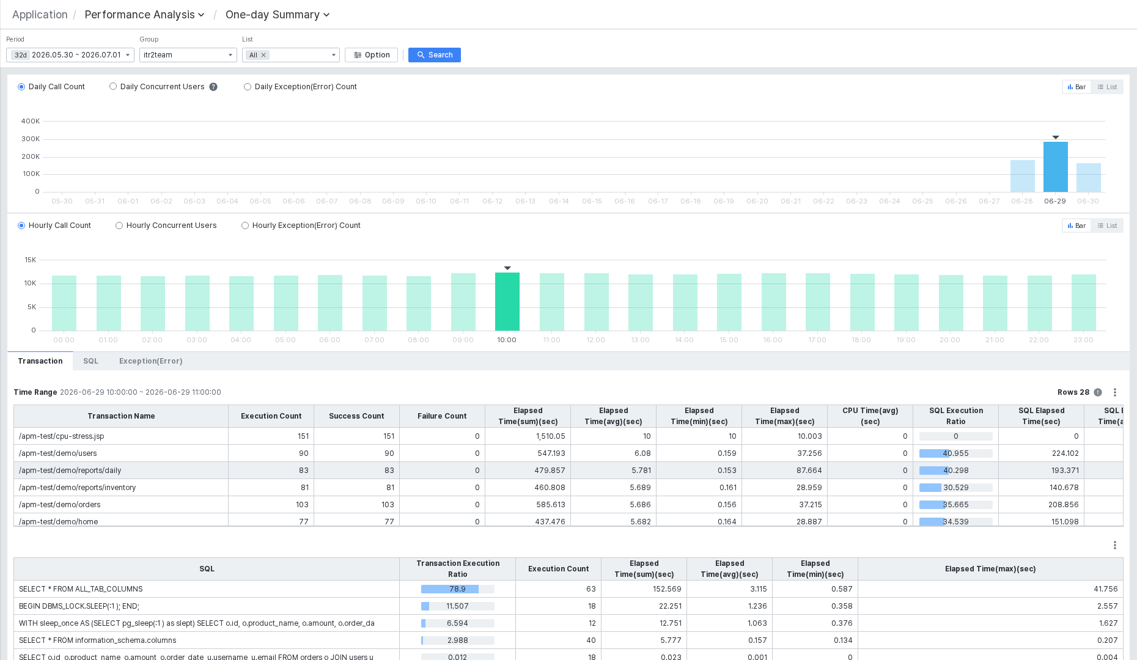
Task: Open the Exception(Error) tab
Action: [x=151, y=361]
